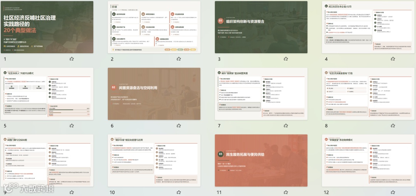Click slide number 3 label
This screenshot has width=416, height=196.
pyautogui.click(x=219, y=59)
